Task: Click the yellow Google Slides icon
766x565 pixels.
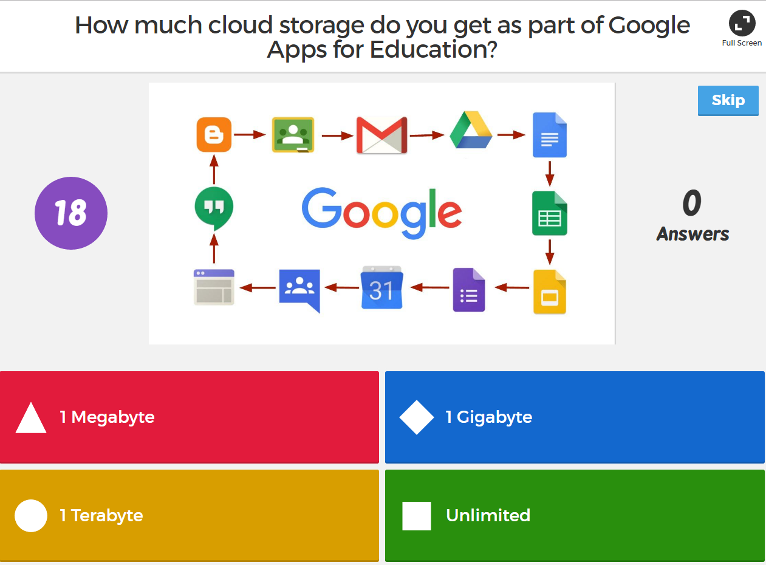Action: coord(549,292)
